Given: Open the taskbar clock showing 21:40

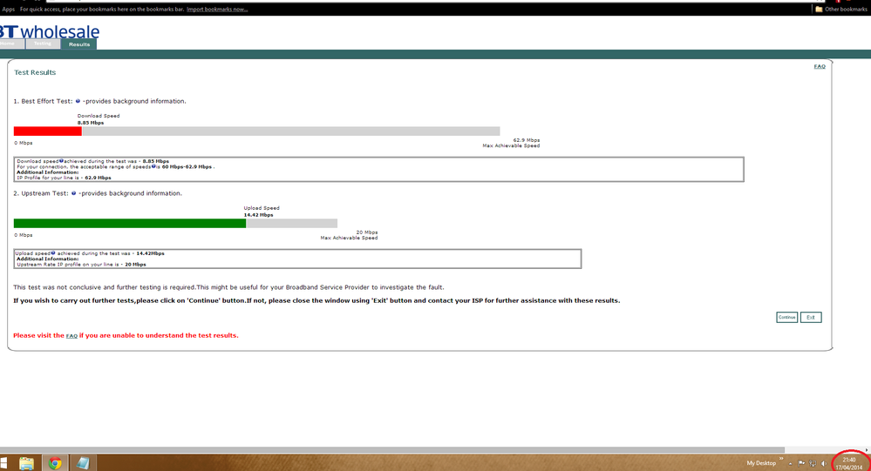Looking at the screenshot, I should pos(849,463).
